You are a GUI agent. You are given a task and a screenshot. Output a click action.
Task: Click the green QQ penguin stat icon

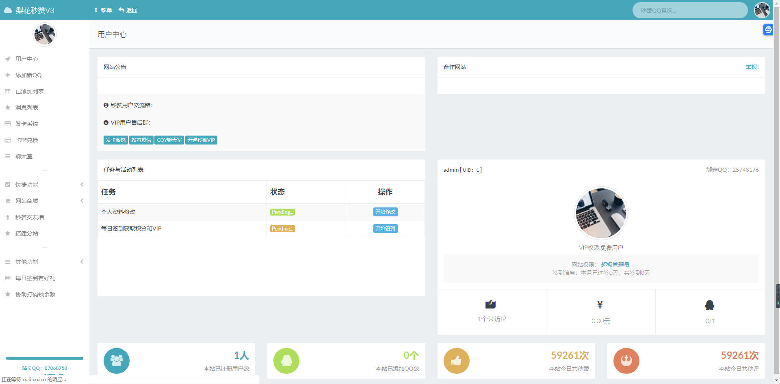point(286,360)
